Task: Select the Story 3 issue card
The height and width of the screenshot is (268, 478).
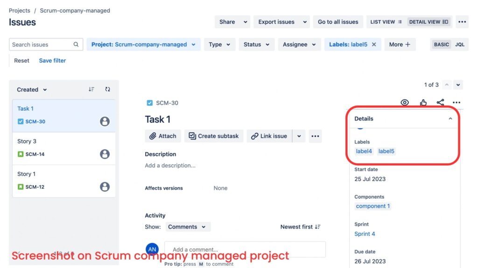Action: click(63, 148)
